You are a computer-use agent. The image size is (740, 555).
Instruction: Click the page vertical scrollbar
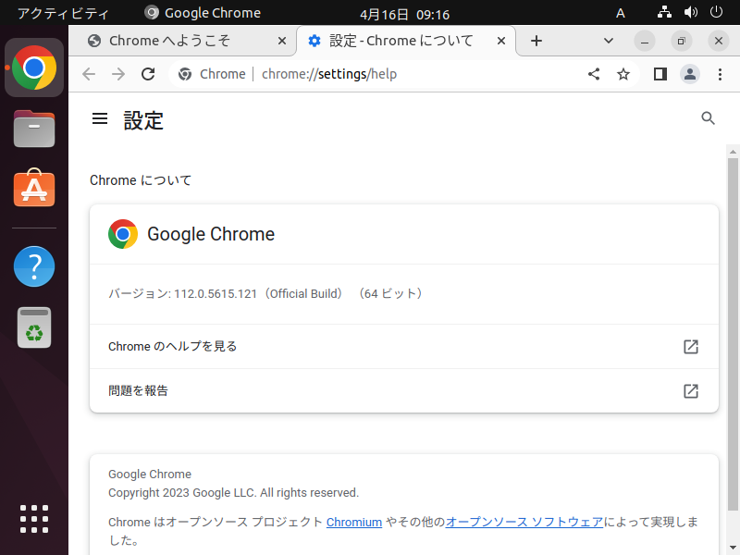click(x=733, y=334)
